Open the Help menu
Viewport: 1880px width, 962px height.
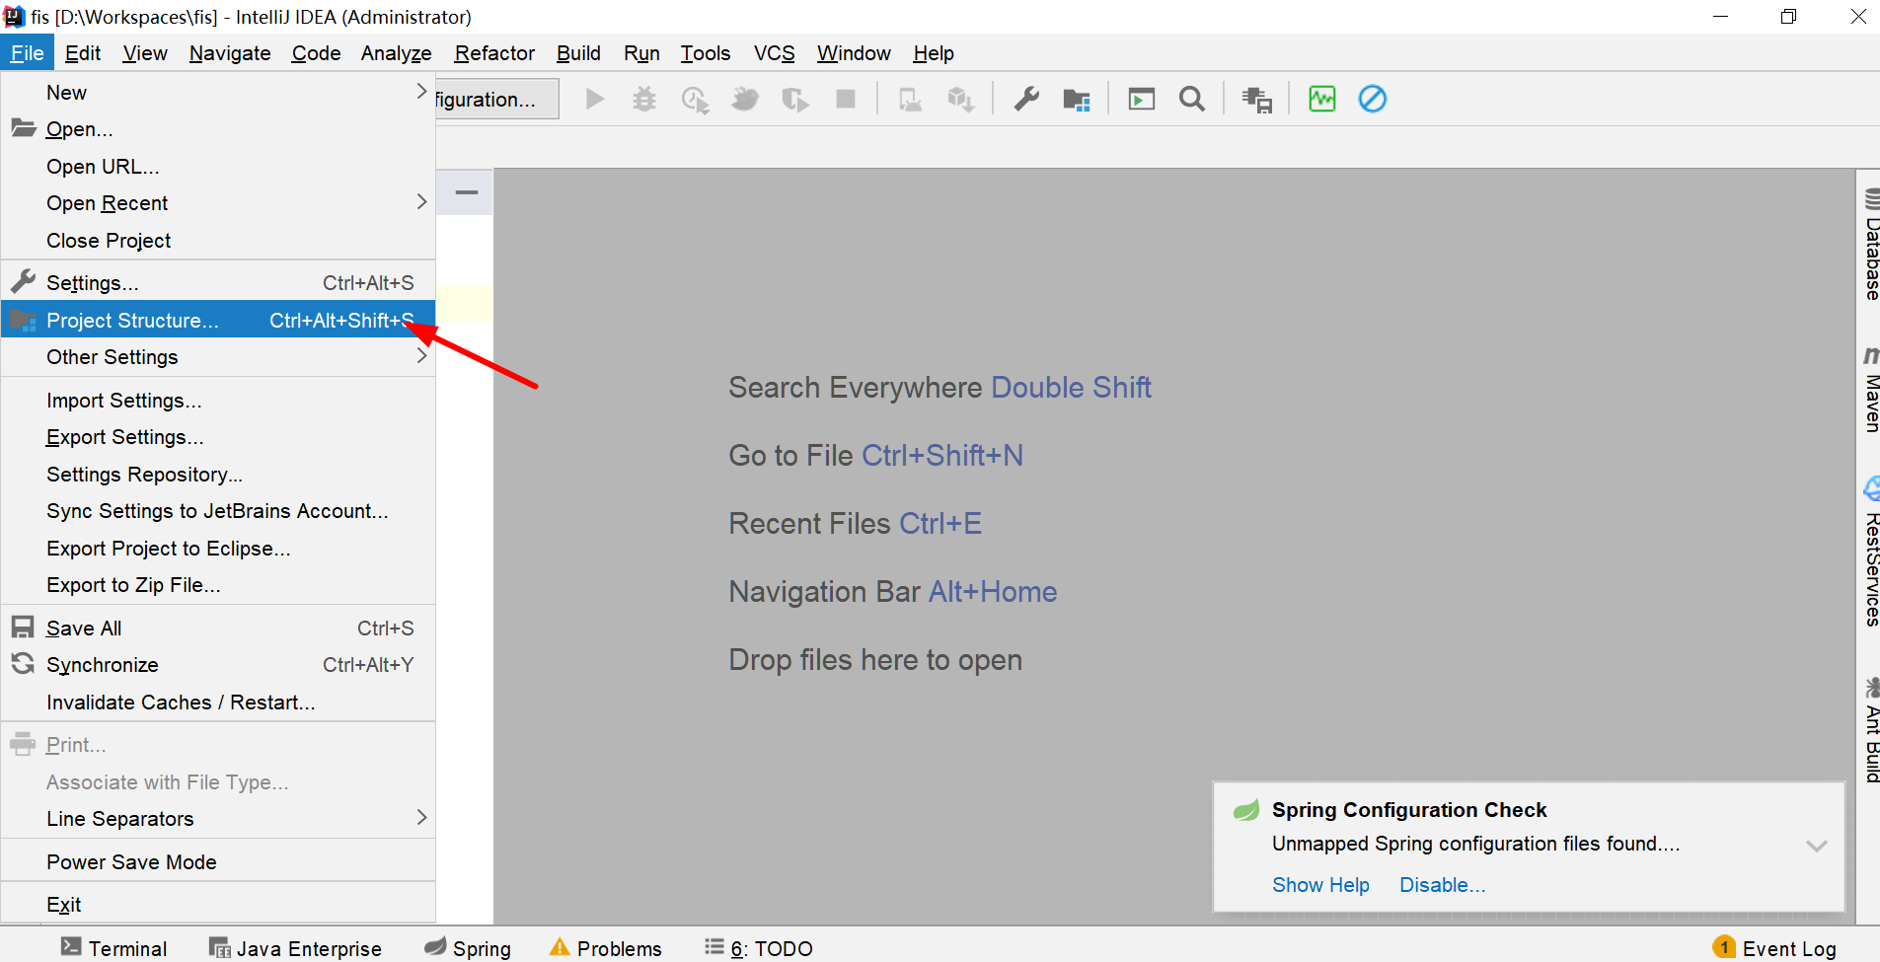pos(933,53)
